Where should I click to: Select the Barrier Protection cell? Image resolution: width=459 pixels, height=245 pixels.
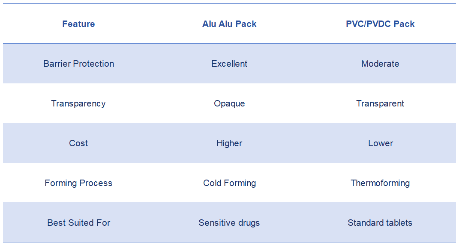(x=78, y=64)
